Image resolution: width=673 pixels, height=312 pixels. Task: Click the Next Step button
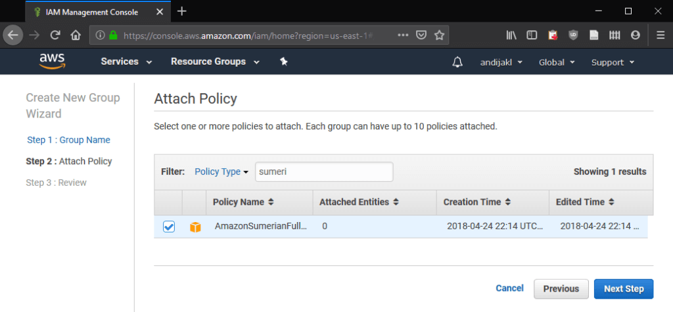[x=624, y=289]
